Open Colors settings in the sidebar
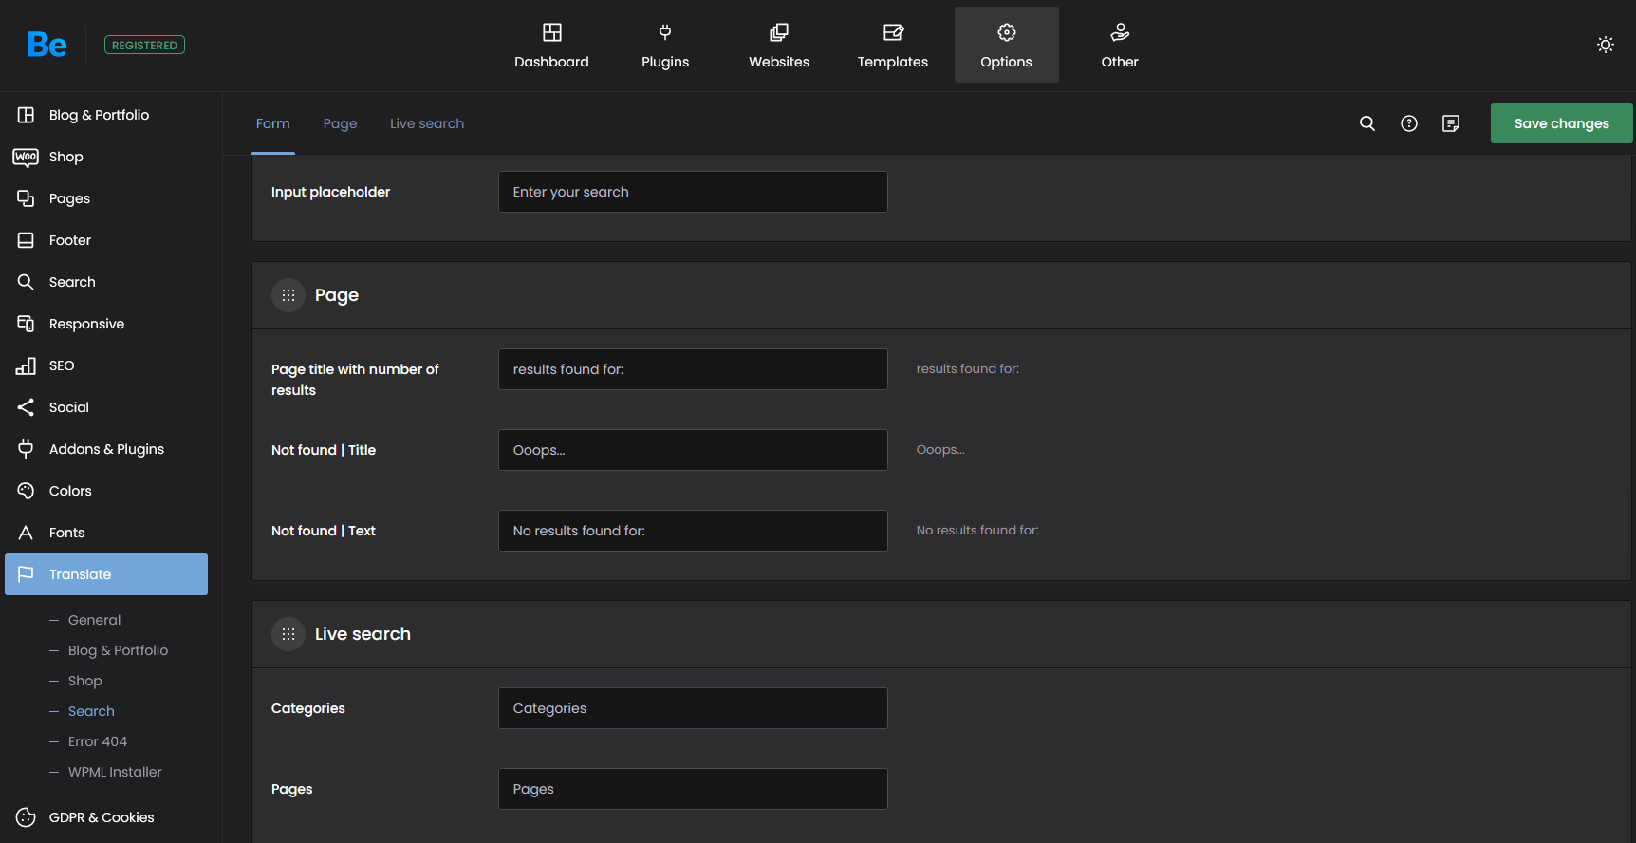The image size is (1636, 843). click(x=106, y=491)
